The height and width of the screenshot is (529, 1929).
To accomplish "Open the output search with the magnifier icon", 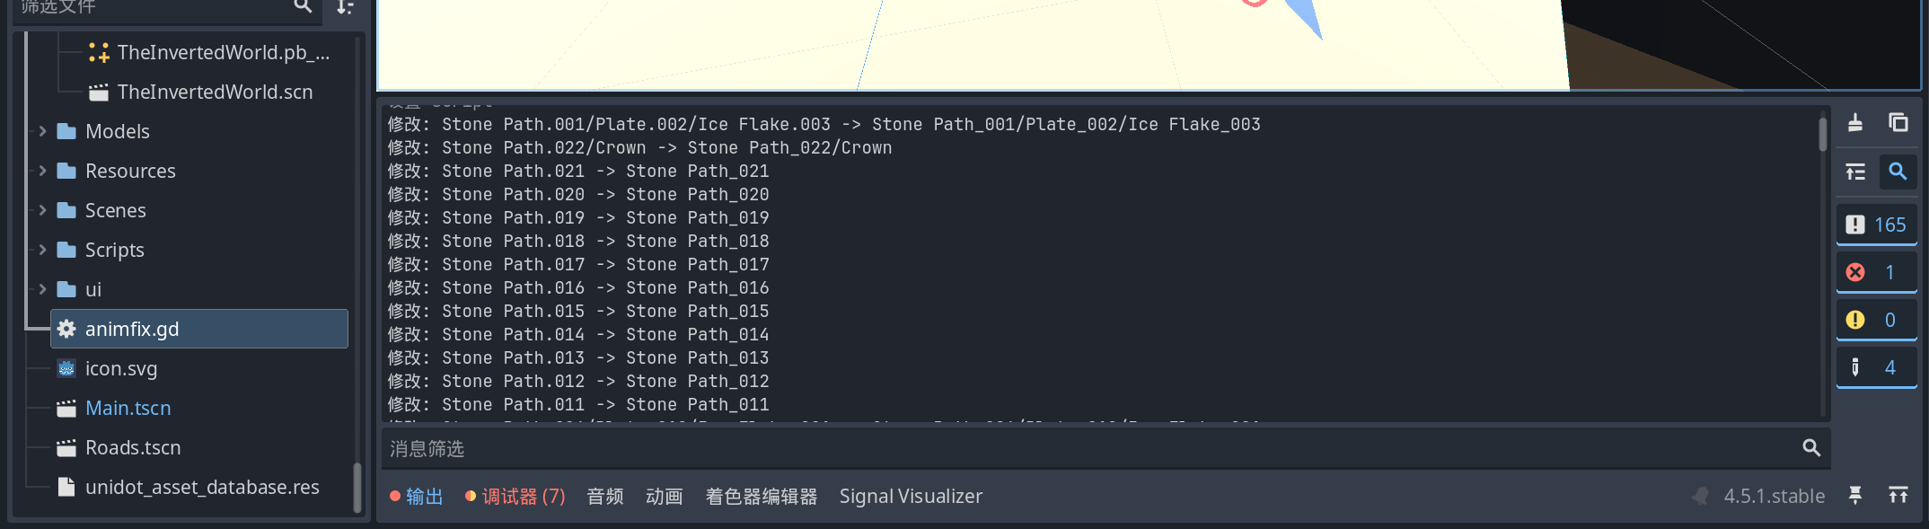I will (1898, 172).
